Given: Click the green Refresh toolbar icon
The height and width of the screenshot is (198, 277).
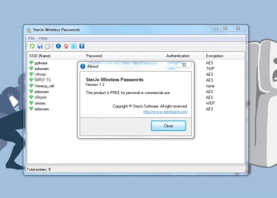Looking at the screenshot, I should click(x=32, y=46).
